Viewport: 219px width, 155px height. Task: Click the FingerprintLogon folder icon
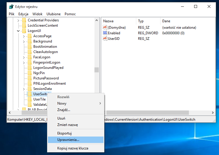point(30,62)
